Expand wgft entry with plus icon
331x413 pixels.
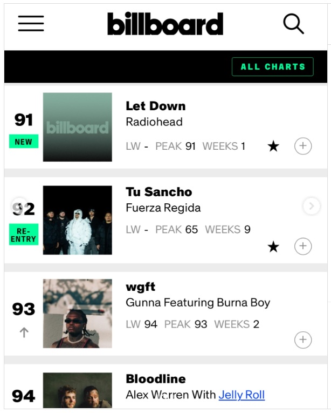point(303,339)
